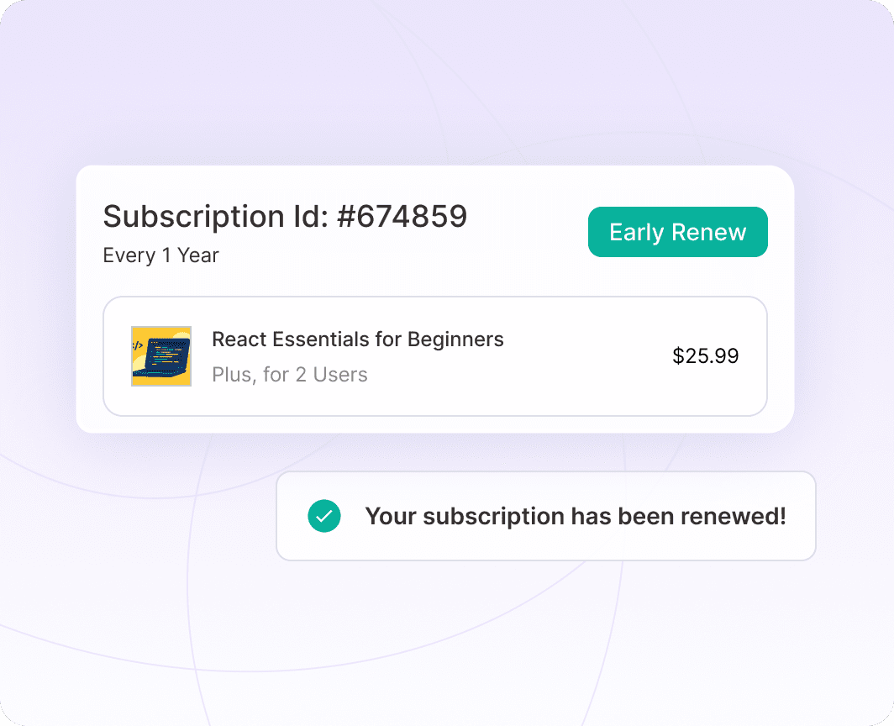Click the course item row inside the card
This screenshot has height=726, width=894.
pos(435,356)
